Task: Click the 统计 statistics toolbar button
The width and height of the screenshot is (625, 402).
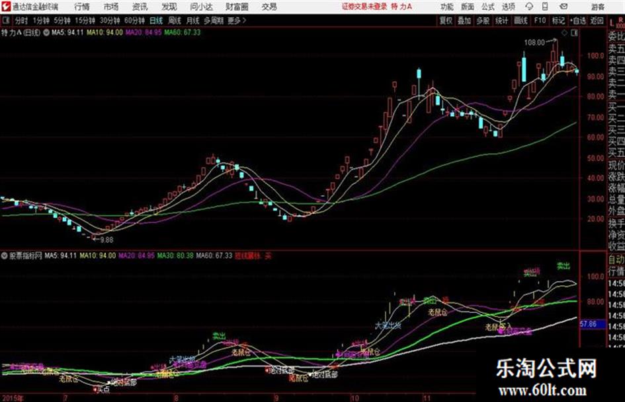Action: (501, 20)
